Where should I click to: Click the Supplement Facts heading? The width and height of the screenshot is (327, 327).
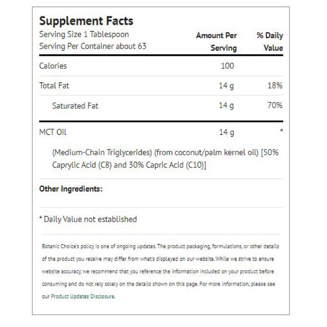coord(86,21)
